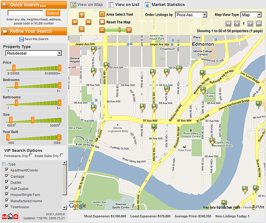This screenshot has height=223, width=266.
Task: Submit the quick search
Action: pyautogui.click(x=53, y=13)
